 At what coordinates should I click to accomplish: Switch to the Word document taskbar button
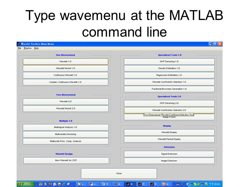pos(106,184)
